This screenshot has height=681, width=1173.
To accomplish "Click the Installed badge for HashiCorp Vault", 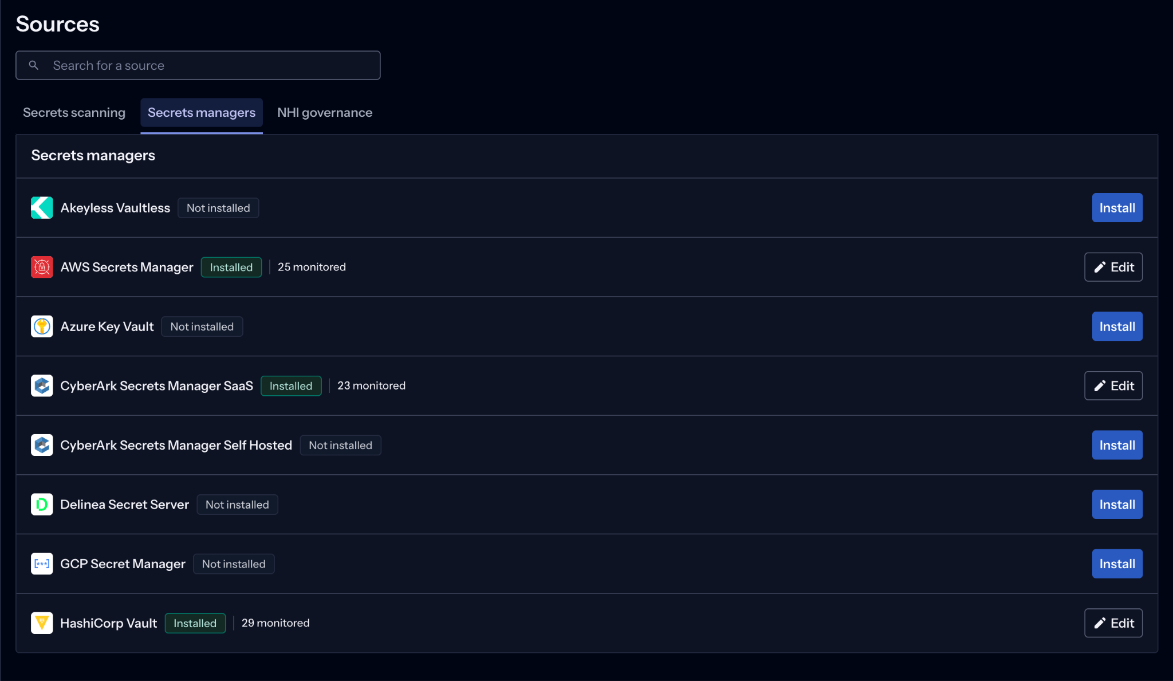I will click(195, 623).
